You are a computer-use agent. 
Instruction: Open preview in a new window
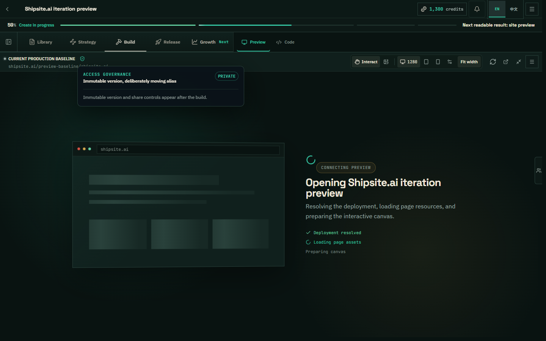506,62
